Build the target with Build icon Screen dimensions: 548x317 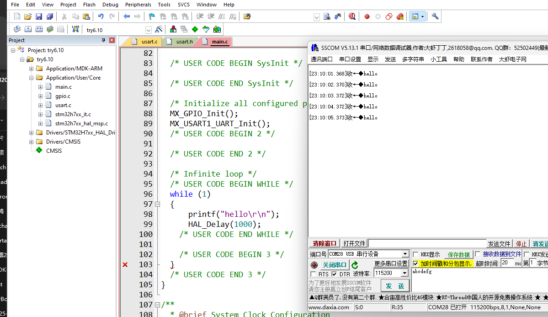pos(28,29)
